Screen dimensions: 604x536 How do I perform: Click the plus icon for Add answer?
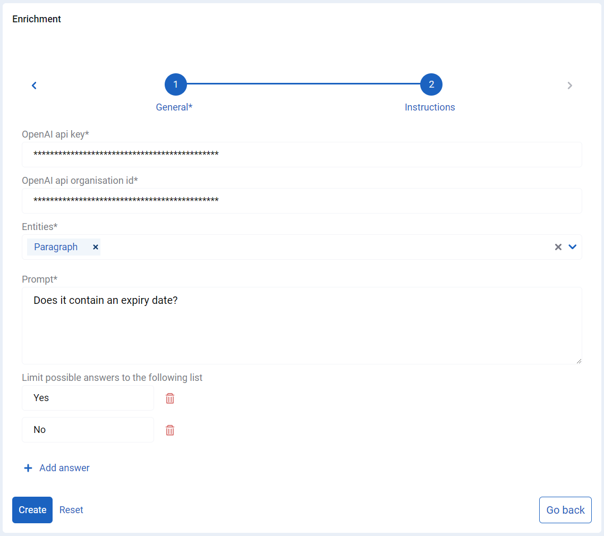pyautogui.click(x=28, y=468)
